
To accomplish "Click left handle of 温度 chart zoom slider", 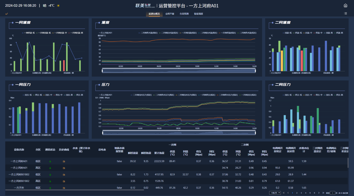I will (102, 71).
